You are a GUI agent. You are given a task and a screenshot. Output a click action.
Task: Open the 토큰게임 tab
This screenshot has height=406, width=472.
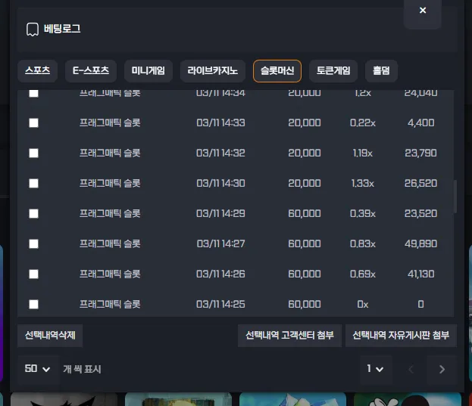coord(333,71)
